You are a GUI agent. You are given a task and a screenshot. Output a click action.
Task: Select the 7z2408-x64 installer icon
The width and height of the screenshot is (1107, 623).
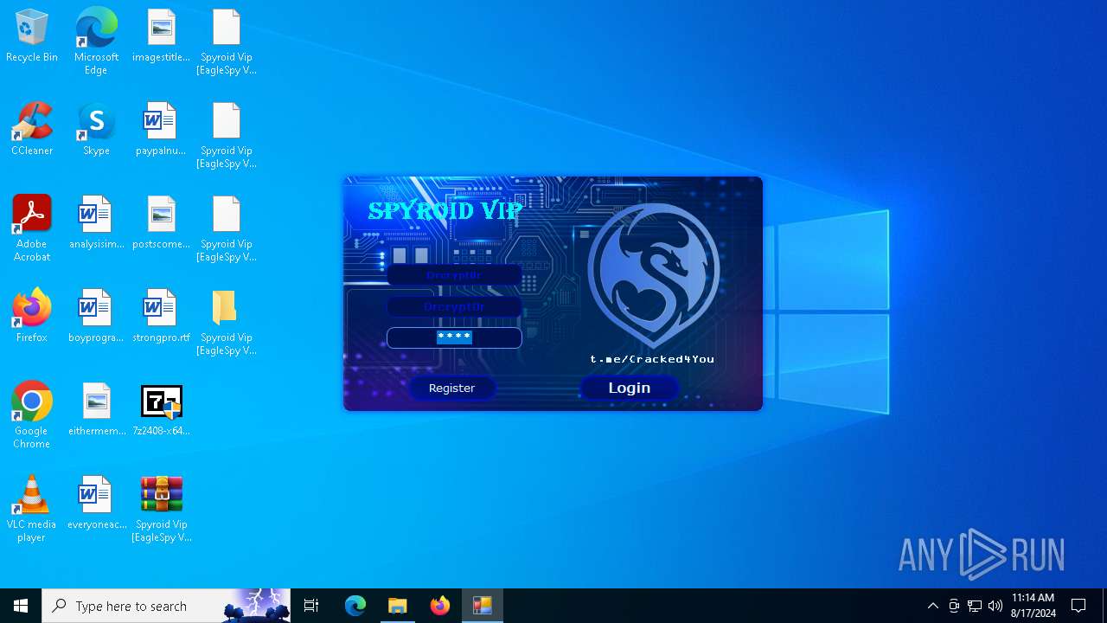coord(161,410)
